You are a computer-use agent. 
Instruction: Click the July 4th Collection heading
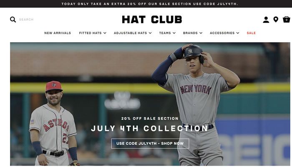coord(149,128)
